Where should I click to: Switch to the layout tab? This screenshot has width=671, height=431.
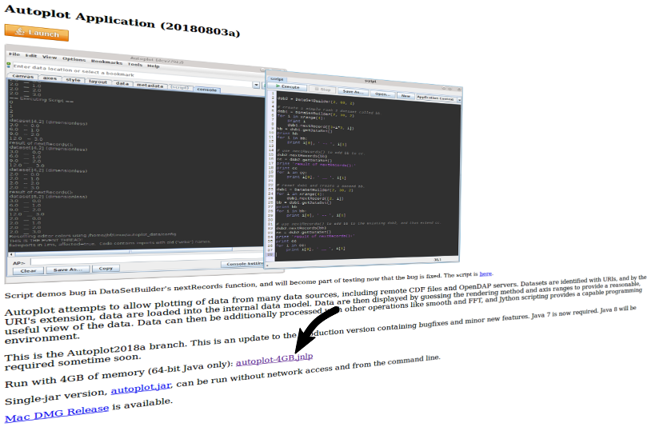(98, 82)
